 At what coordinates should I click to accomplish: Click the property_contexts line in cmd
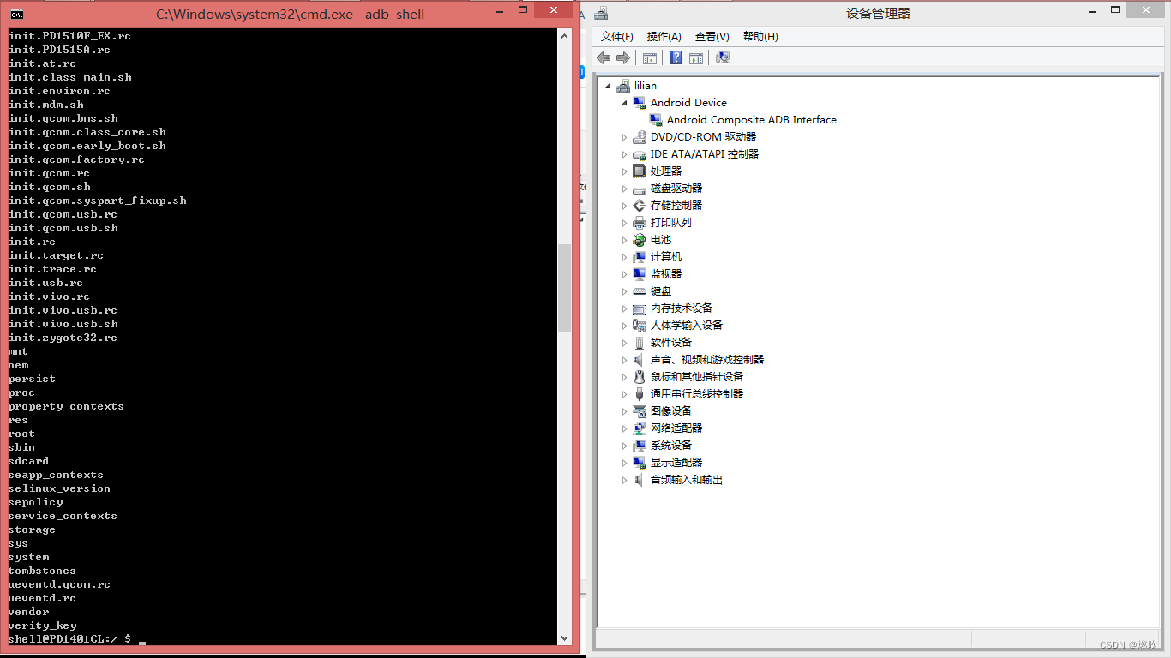point(66,406)
